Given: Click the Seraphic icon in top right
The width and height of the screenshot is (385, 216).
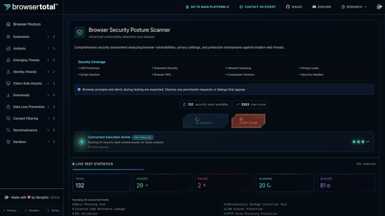Looking at the screenshot, I should [x=380, y=7].
